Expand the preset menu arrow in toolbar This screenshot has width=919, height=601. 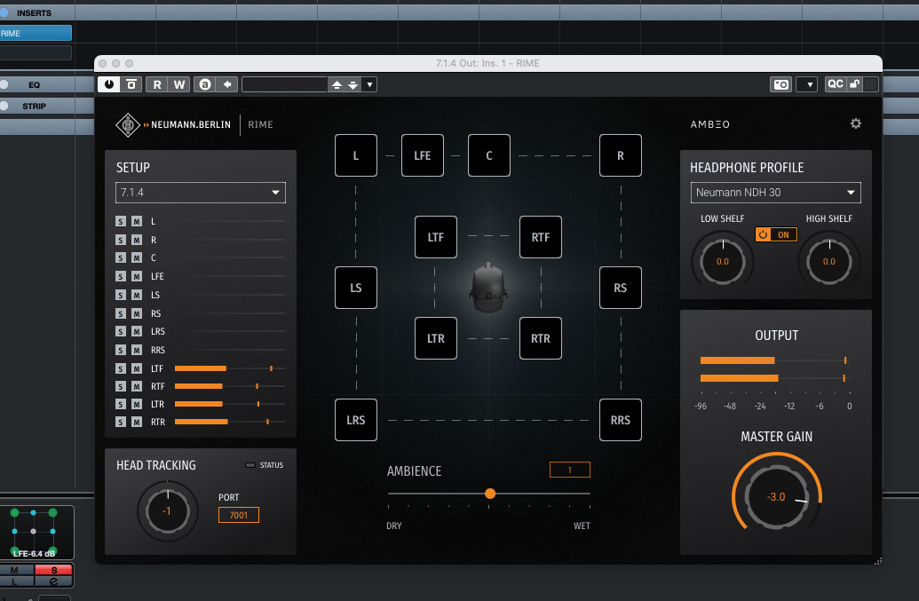pyautogui.click(x=370, y=84)
